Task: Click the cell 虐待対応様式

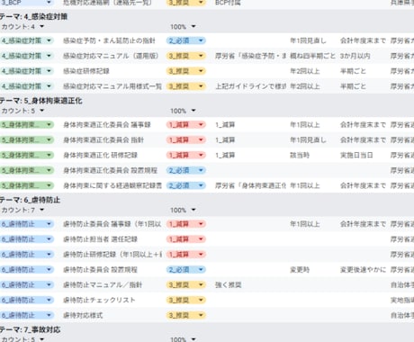Action: tap(83, 315)
